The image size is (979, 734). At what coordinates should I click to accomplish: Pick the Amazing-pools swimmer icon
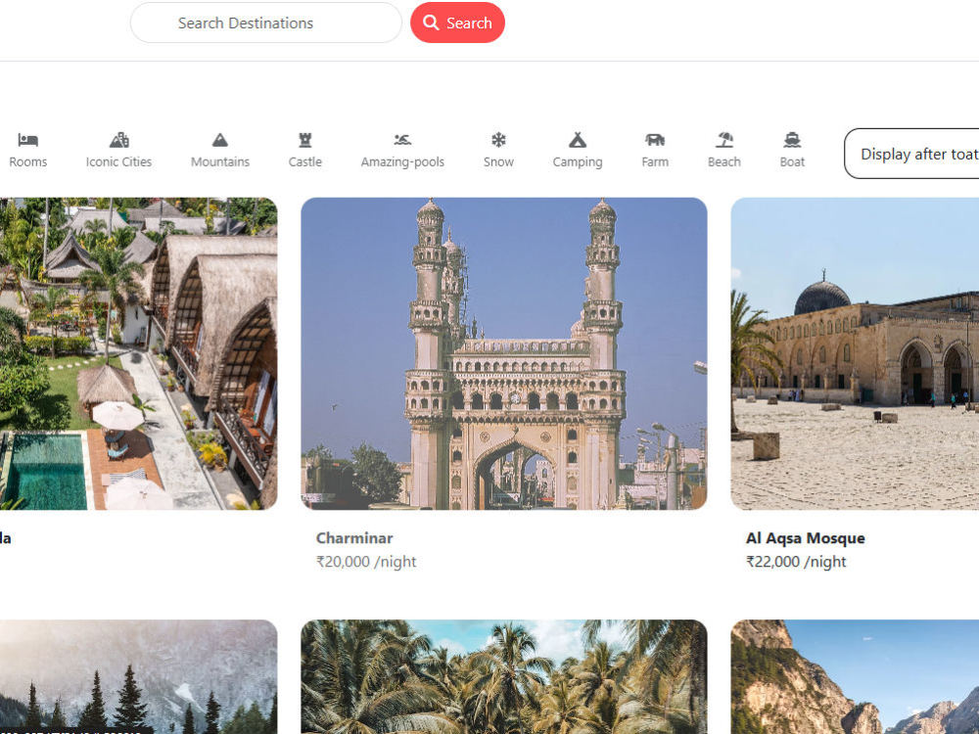(402, 140)
